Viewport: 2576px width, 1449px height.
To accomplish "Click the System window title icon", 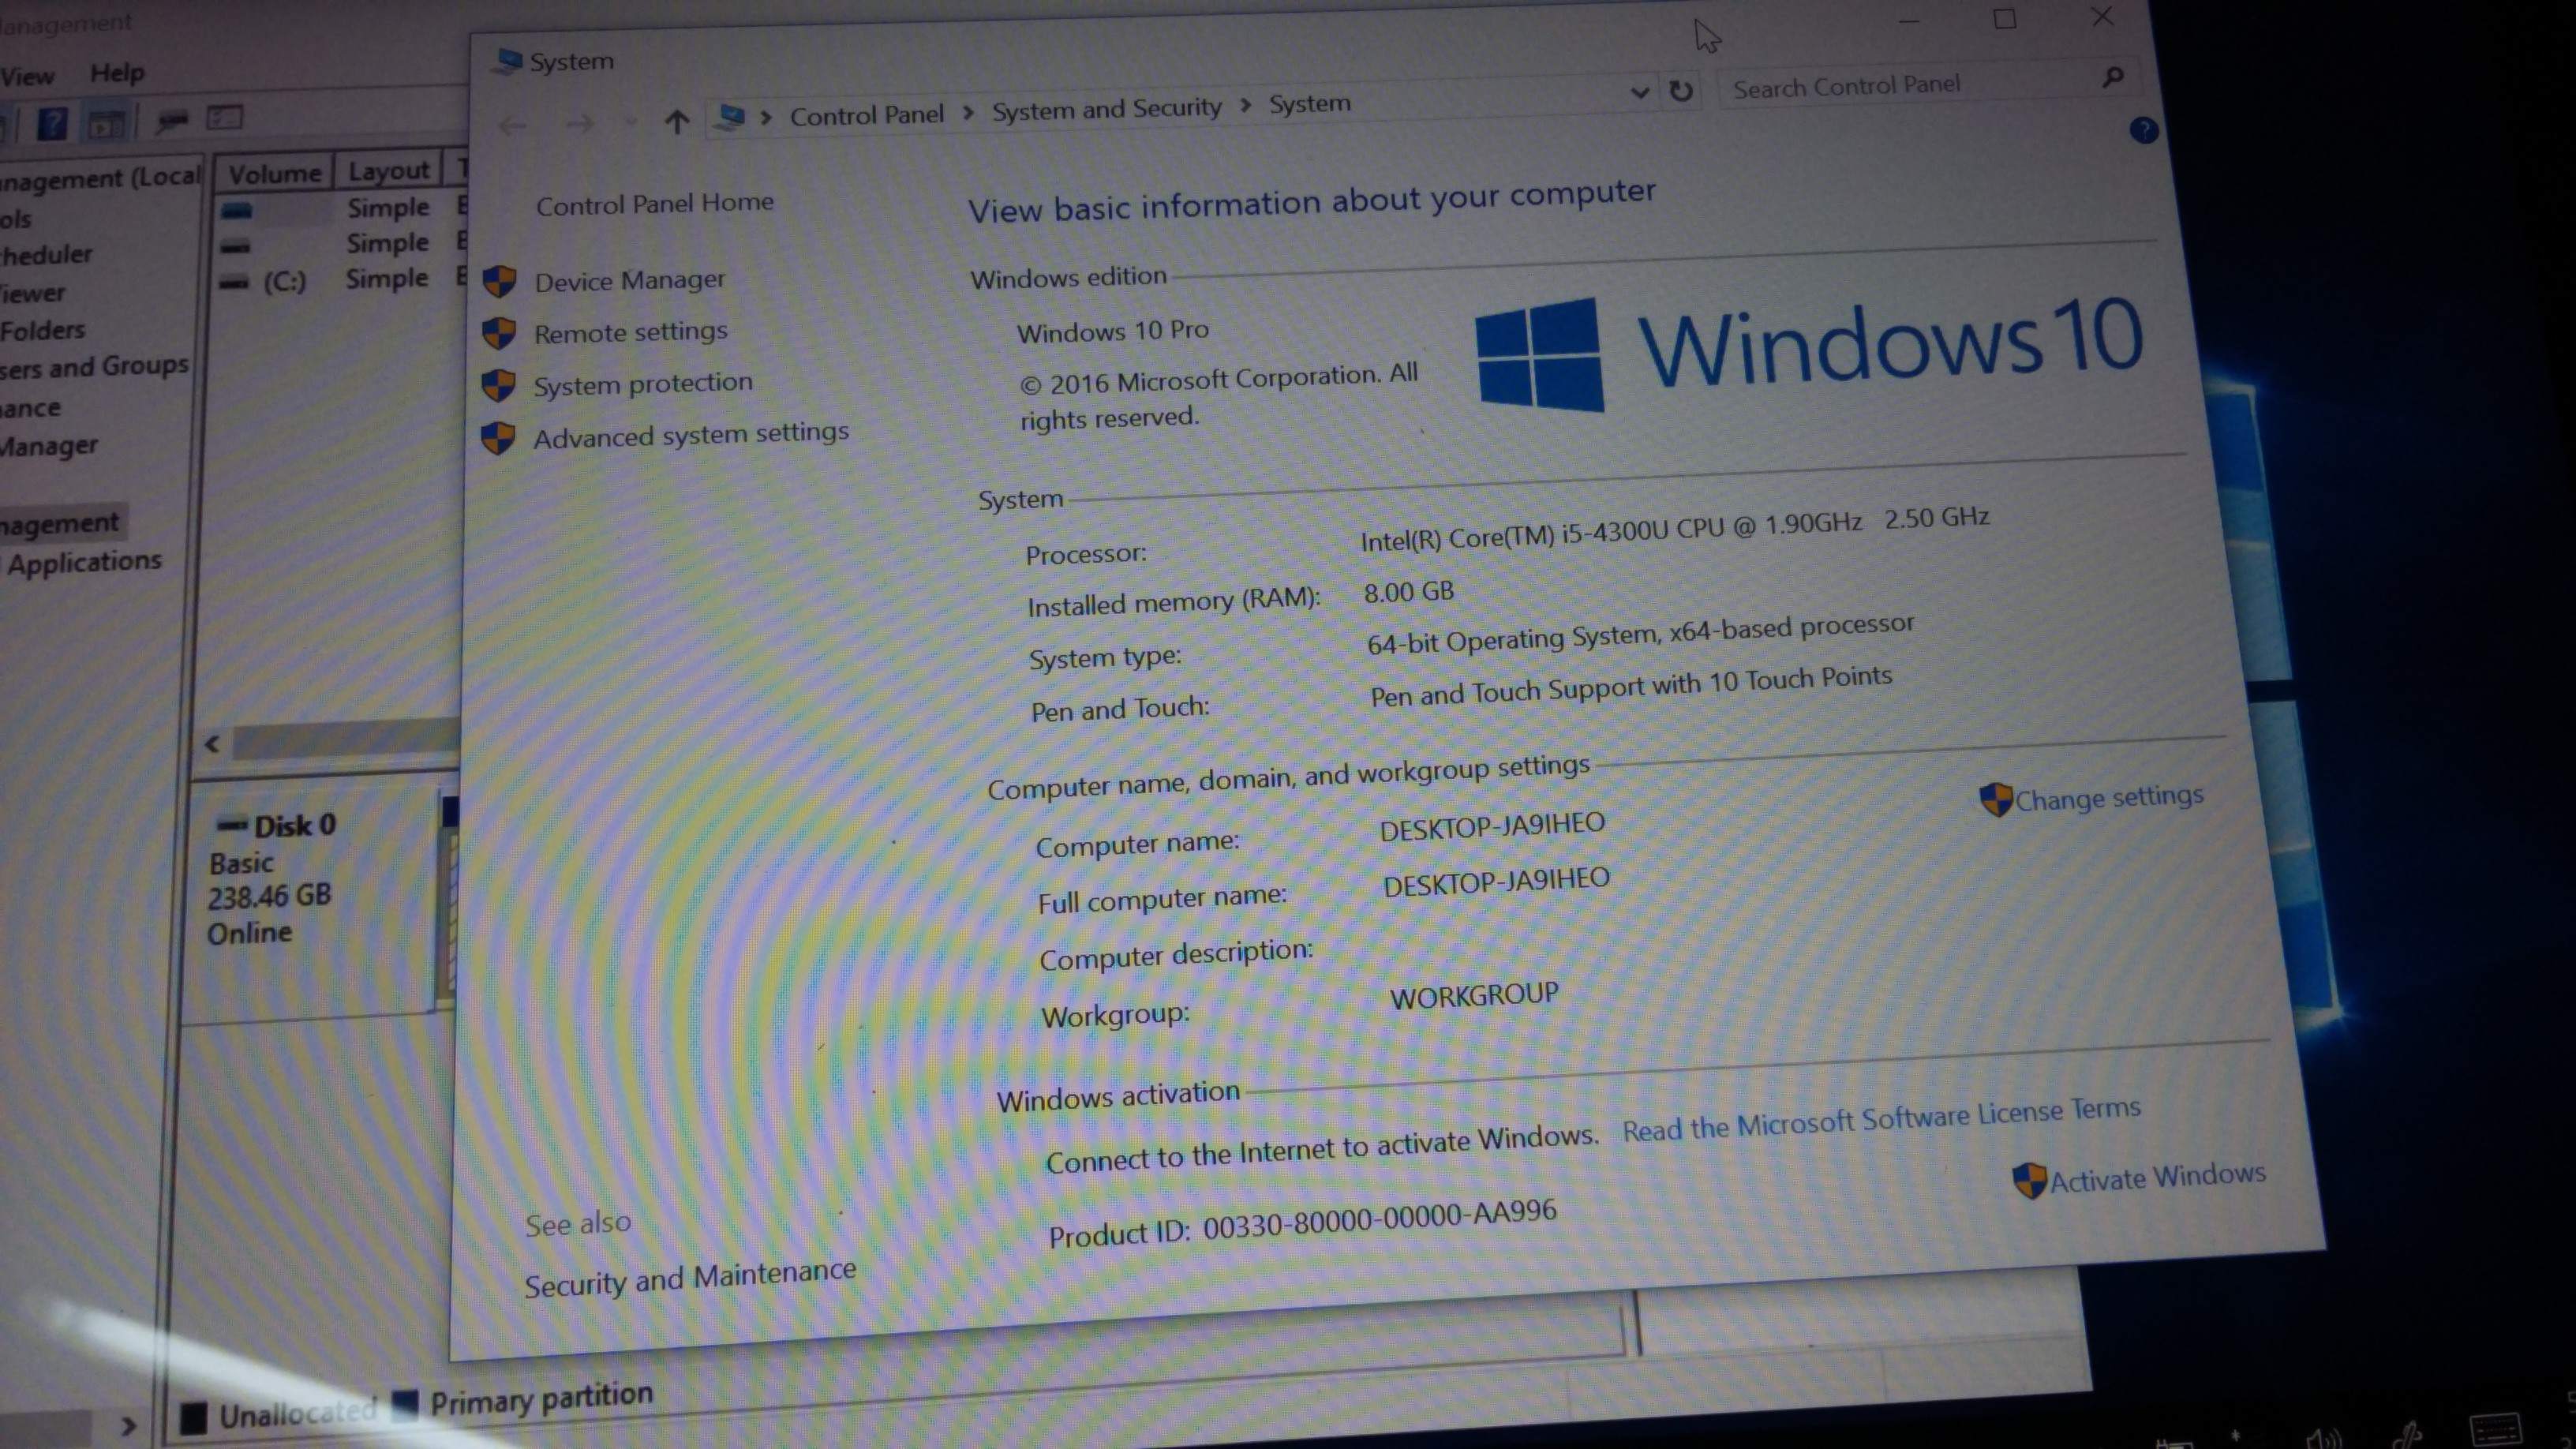I will (510, 62).
